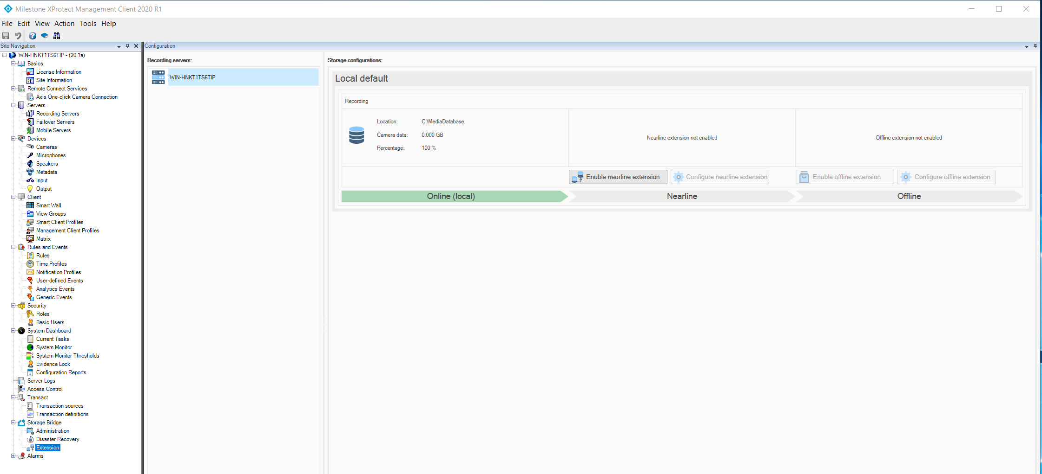Screen dimensions: 1042x474
Task: Click the Output lightbulb icon
Action: 30,189
